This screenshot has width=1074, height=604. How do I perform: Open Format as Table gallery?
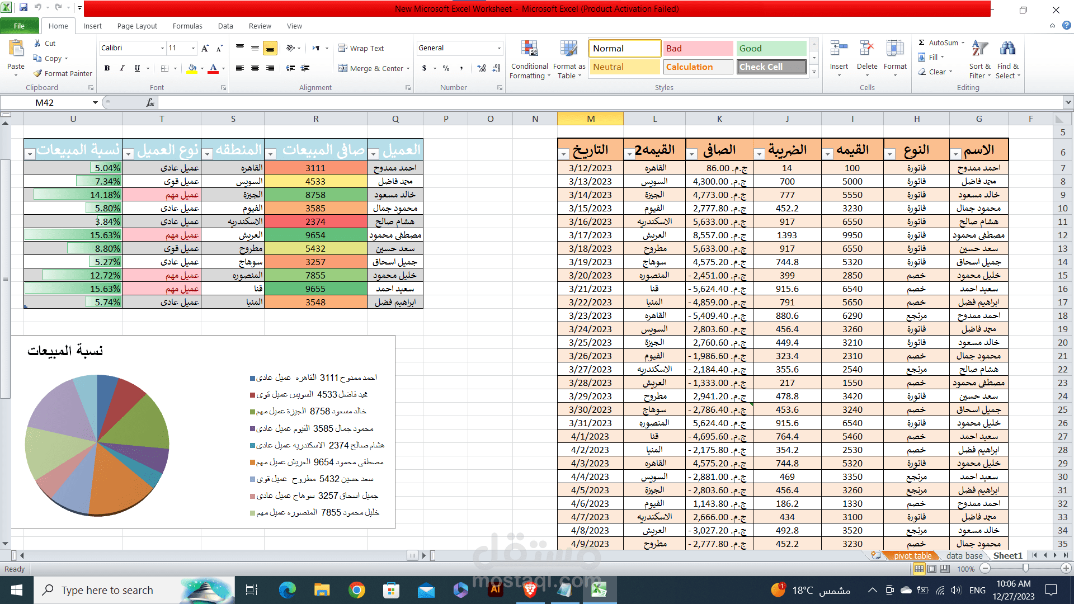pos(569,60)
